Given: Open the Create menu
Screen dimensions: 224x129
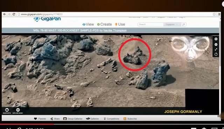Looking at the screenshot, I should pos(104,24).
